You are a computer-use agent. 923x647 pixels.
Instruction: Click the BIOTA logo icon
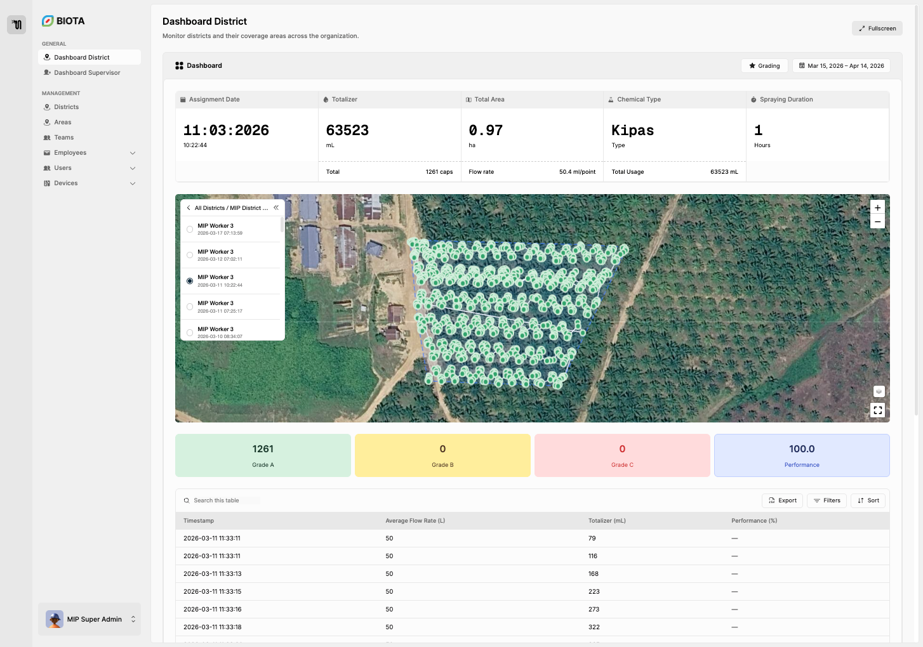click(x=48, y=21)
